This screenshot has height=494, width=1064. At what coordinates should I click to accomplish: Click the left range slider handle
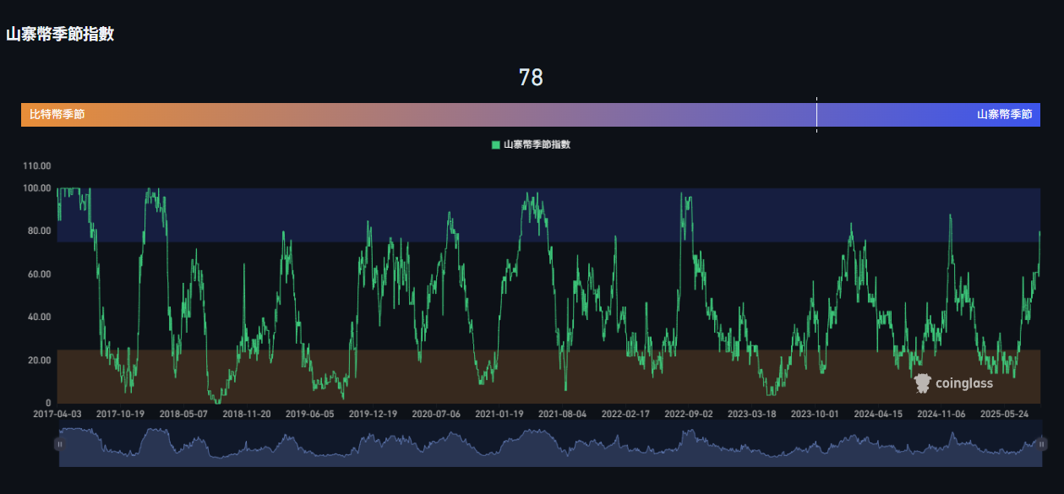click(x=59, y=444)
